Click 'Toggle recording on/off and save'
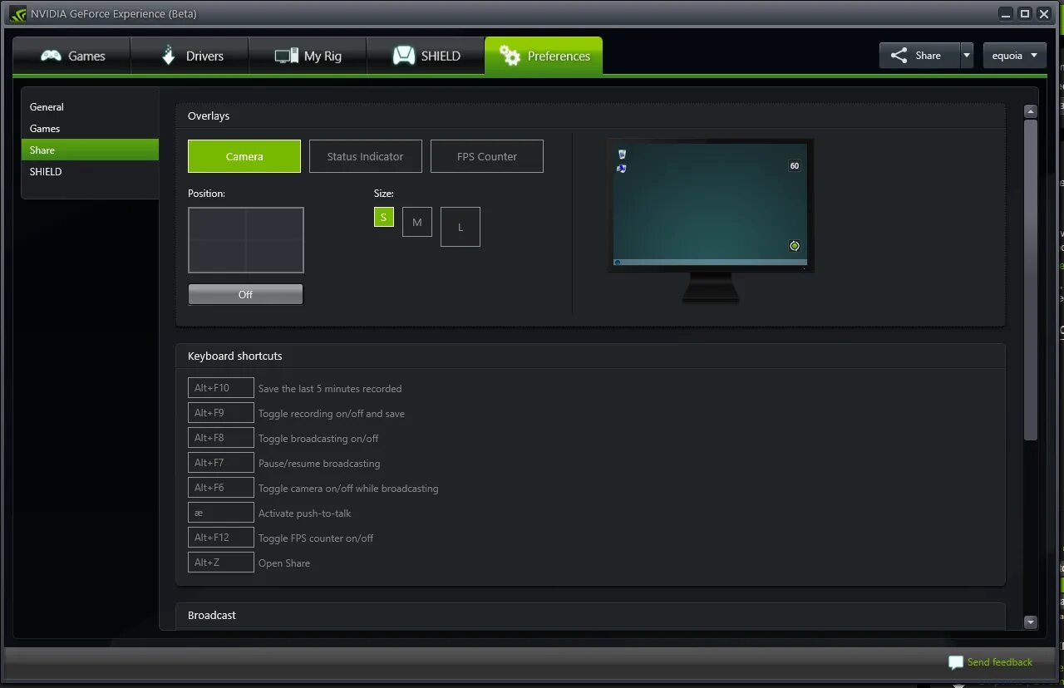Screen dimensions: 1064x688 pyautogui.click(x=332, y=414)
